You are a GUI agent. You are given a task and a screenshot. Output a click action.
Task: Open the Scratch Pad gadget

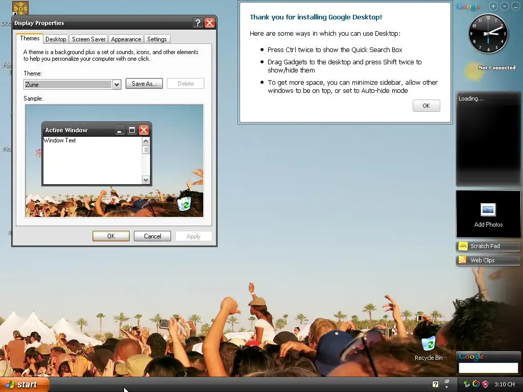pyautogui.click(x=488, y=247)
